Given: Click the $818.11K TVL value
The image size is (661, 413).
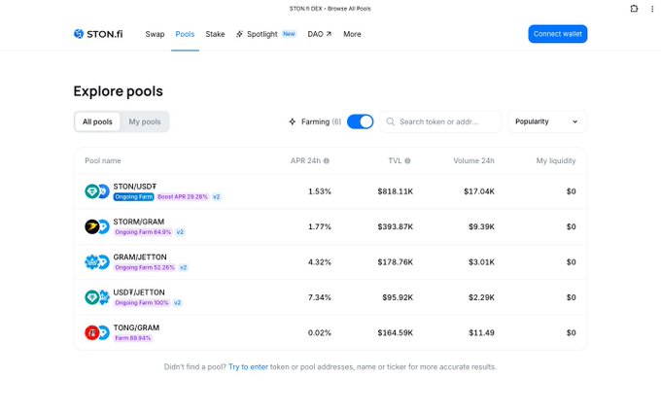Looking at the screenshot, I should (396, 191).
